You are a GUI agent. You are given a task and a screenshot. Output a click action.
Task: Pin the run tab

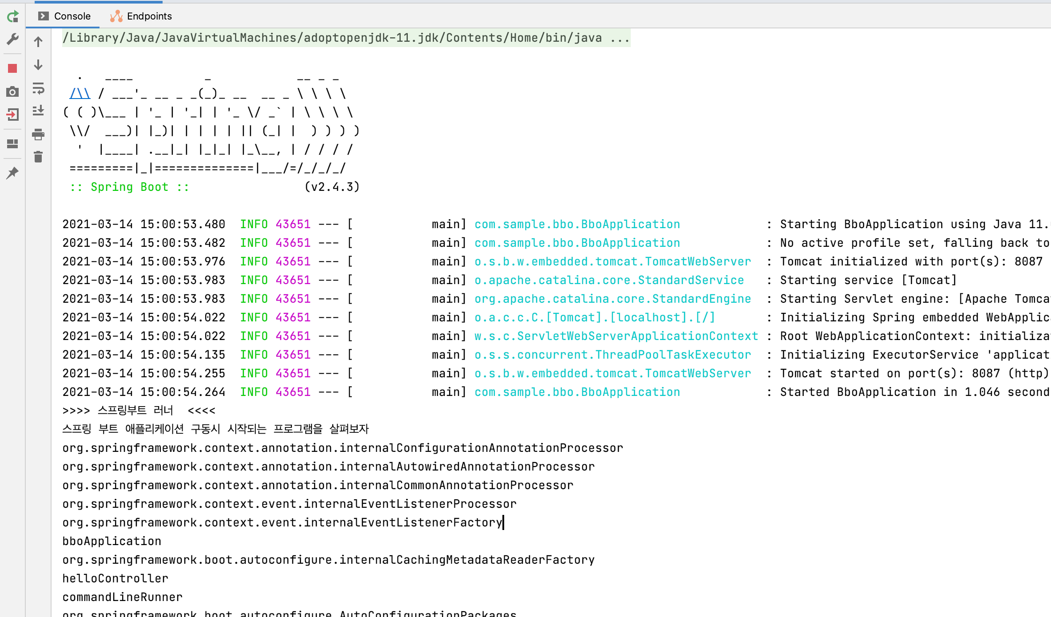[12, 173]
